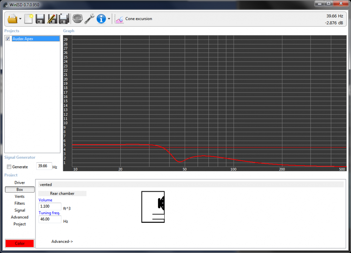This screenshot has height=253, width=351.
Task: Uncheck the Audax Apex project checkbox
Action: [x=8, y=39]
